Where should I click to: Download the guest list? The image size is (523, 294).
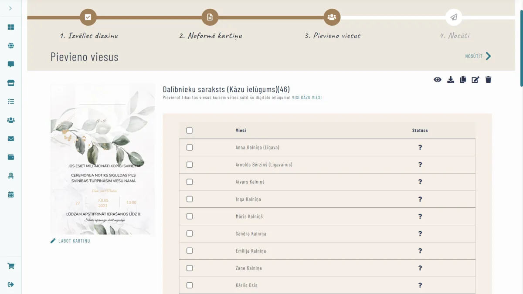[450, 80]
